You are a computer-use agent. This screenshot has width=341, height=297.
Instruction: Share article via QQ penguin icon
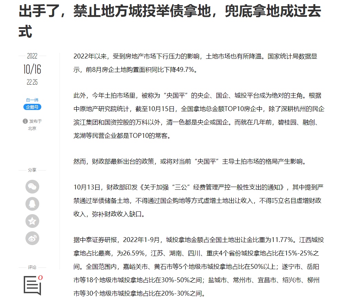(x=32, y=204)
